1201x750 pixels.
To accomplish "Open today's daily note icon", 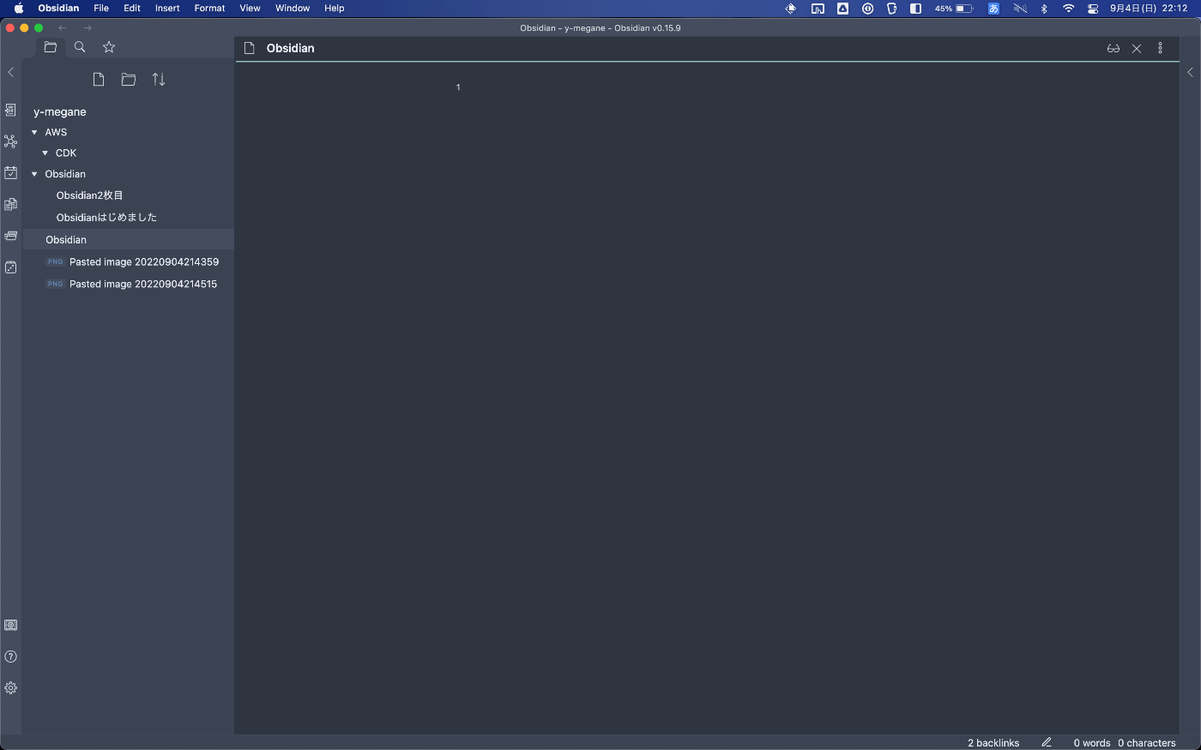I will tap(10, 172).
